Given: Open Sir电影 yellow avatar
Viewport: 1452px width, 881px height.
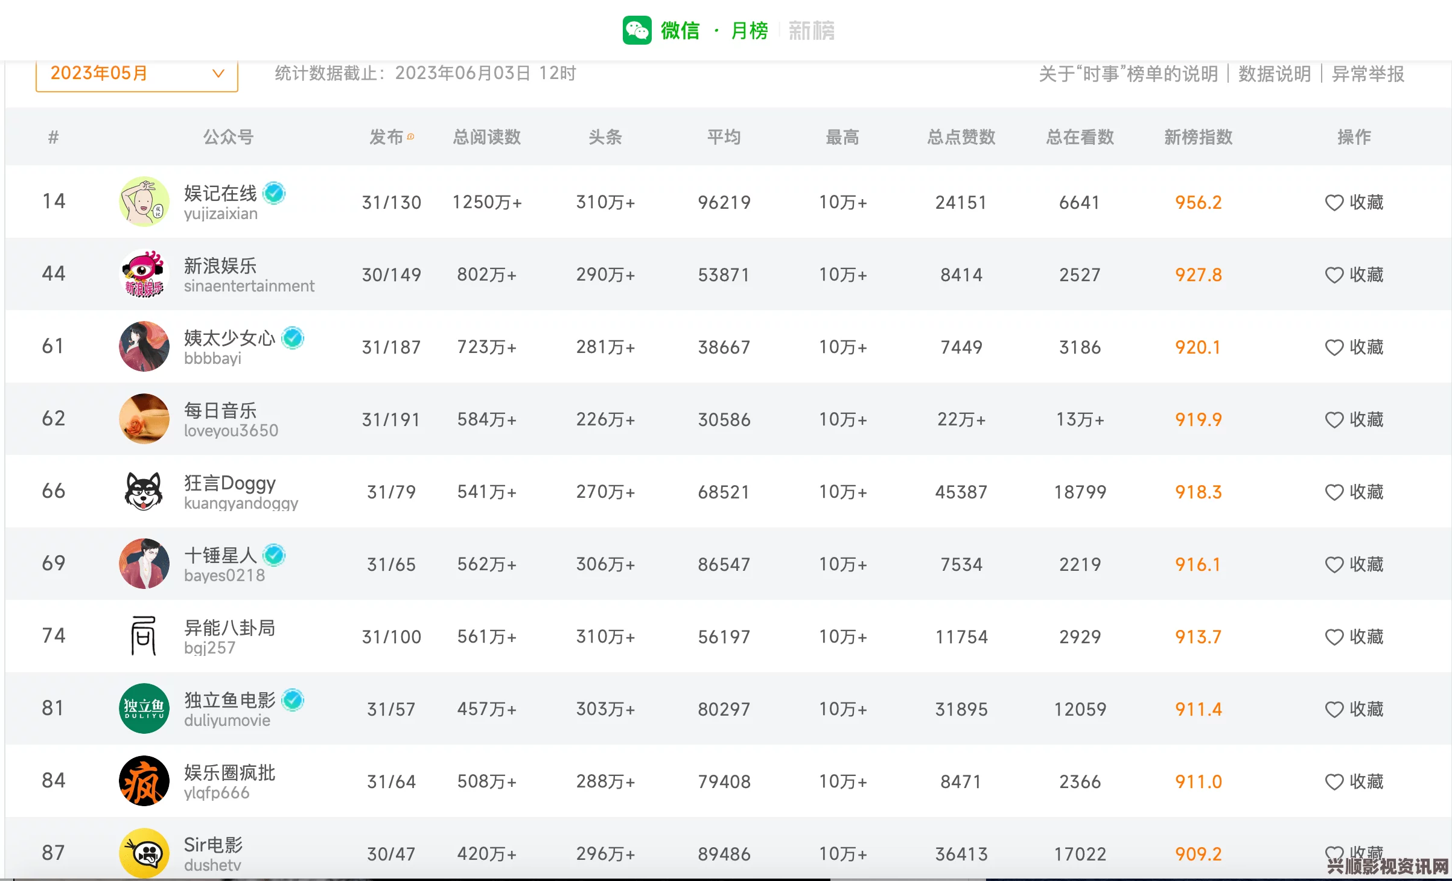Looking at the screenshot, I should point(144,853).
